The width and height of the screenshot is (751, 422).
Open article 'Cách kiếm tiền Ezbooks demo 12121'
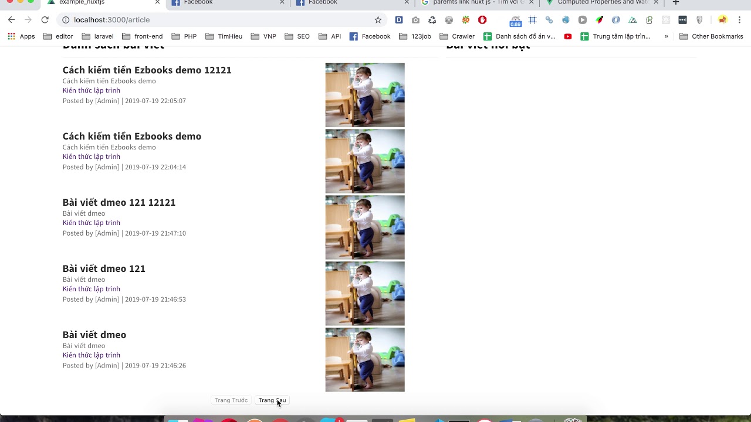point(147,70)
